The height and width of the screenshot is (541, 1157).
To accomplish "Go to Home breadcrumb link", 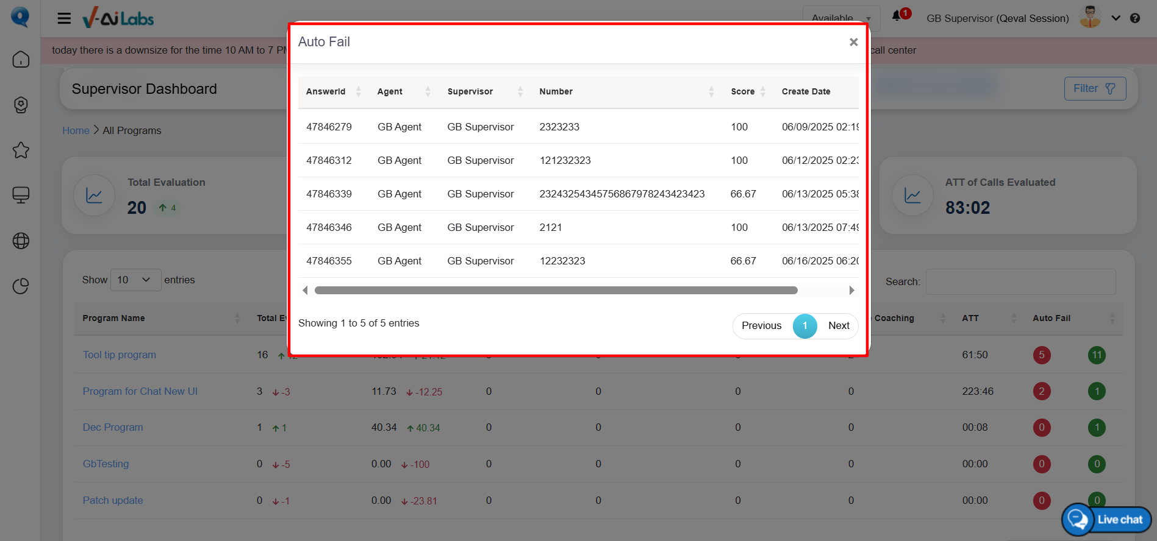I will [x=76, y=130].
